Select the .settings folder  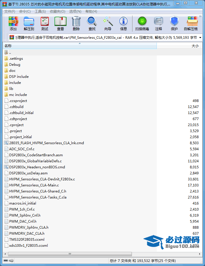tap(16, 59)
